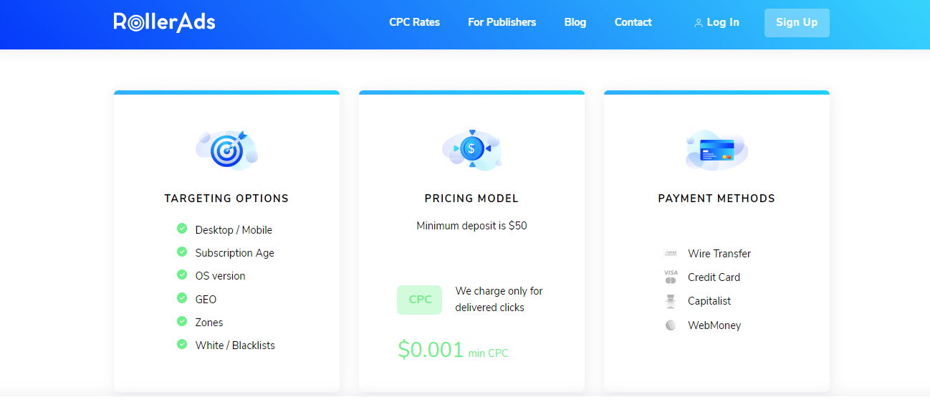Click the green CPC badge
The height and width of the screenshot is (405, 930).
[x=420, y=300]
